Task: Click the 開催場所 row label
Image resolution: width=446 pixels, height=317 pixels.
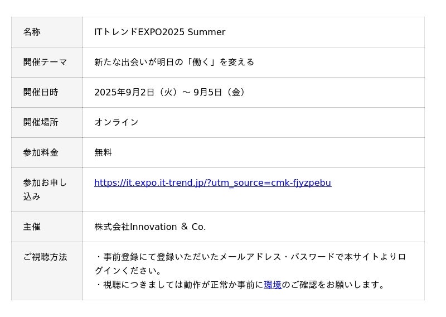Action: coord(41,123)
